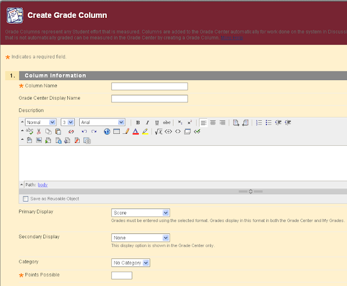The height and width of the screenshot is (286, 347).
Task: Paste from clipboard
Action: (58, 132)
